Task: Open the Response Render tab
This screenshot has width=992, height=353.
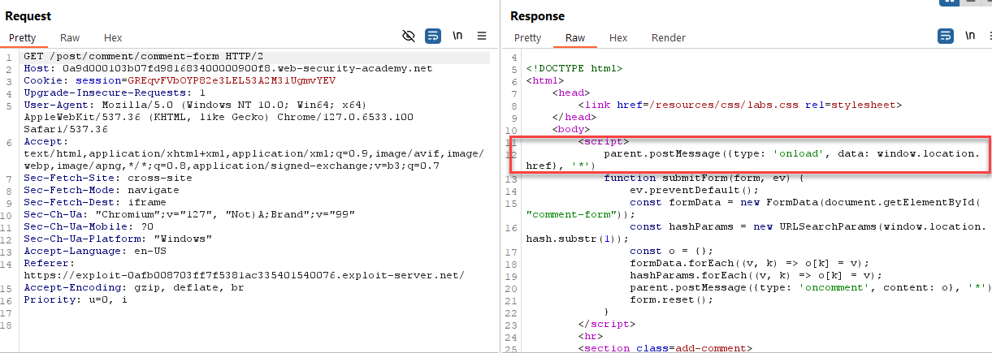Action: pos(669,37)
